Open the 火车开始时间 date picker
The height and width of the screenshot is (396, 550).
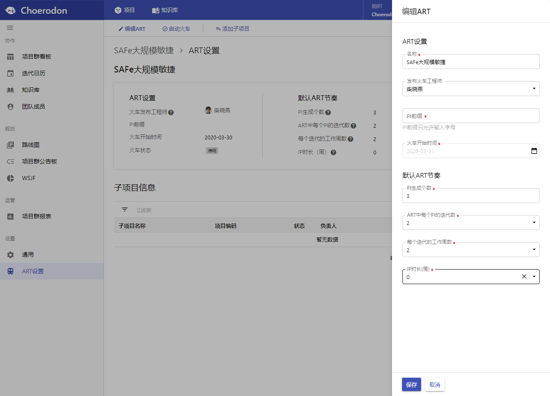click(x=533, y=151)
